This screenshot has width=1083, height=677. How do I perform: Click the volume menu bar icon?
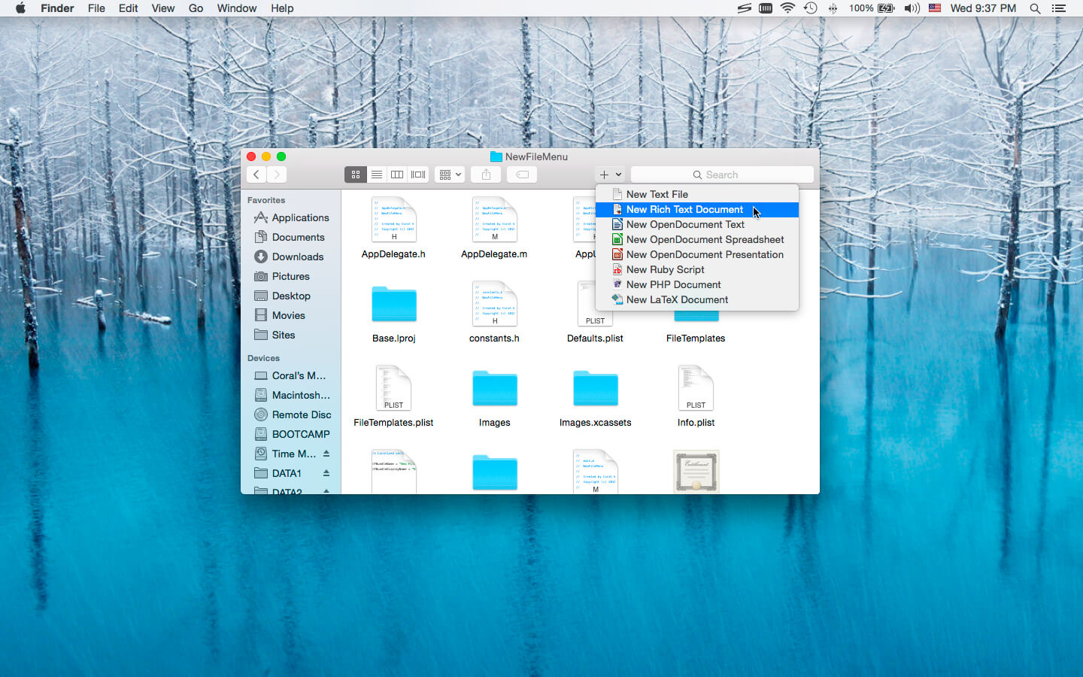point(912,8)
